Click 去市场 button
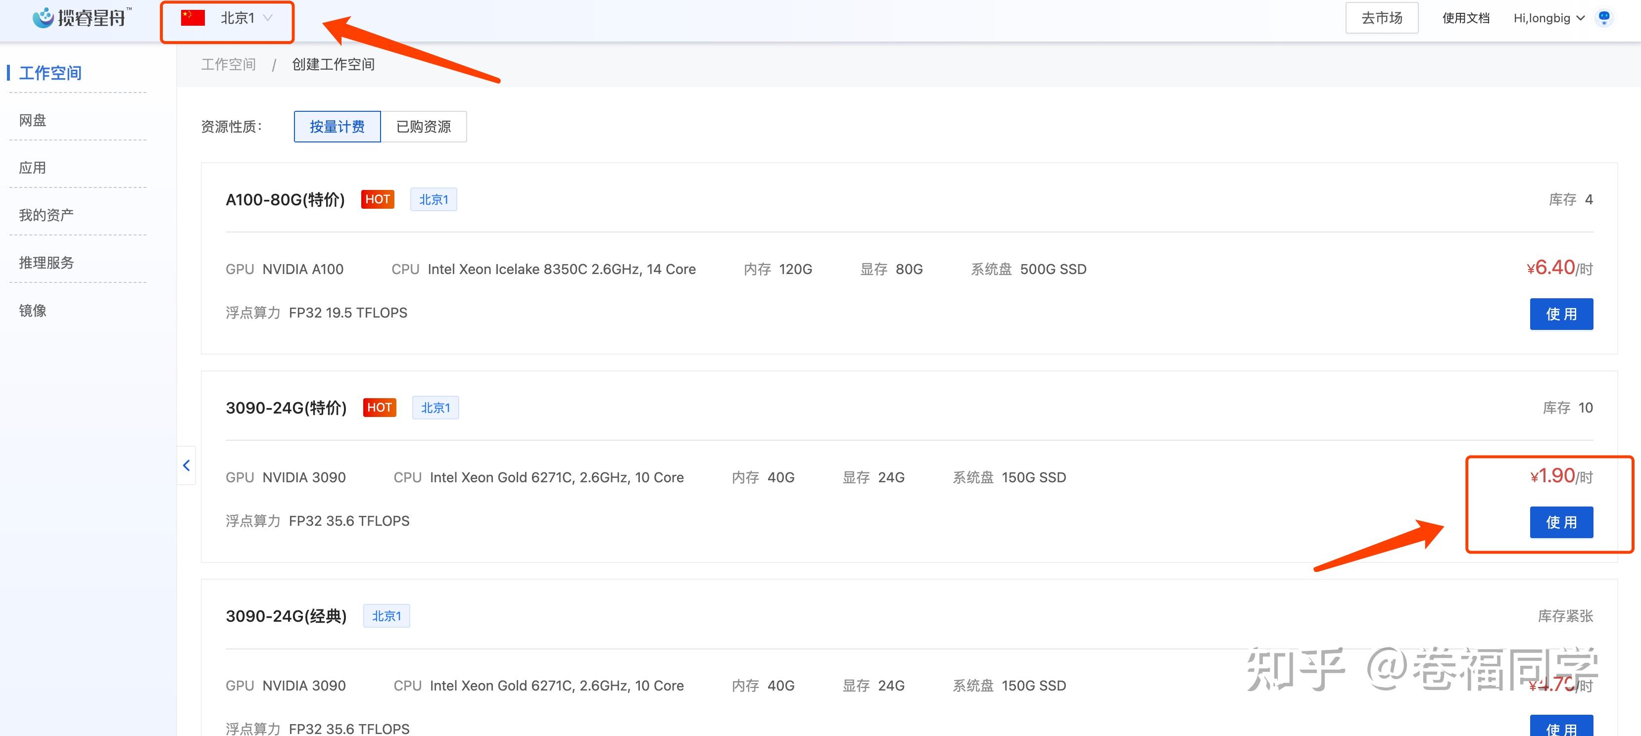The width and height of the screenshot is (1641, 736). click(1381, 18)
